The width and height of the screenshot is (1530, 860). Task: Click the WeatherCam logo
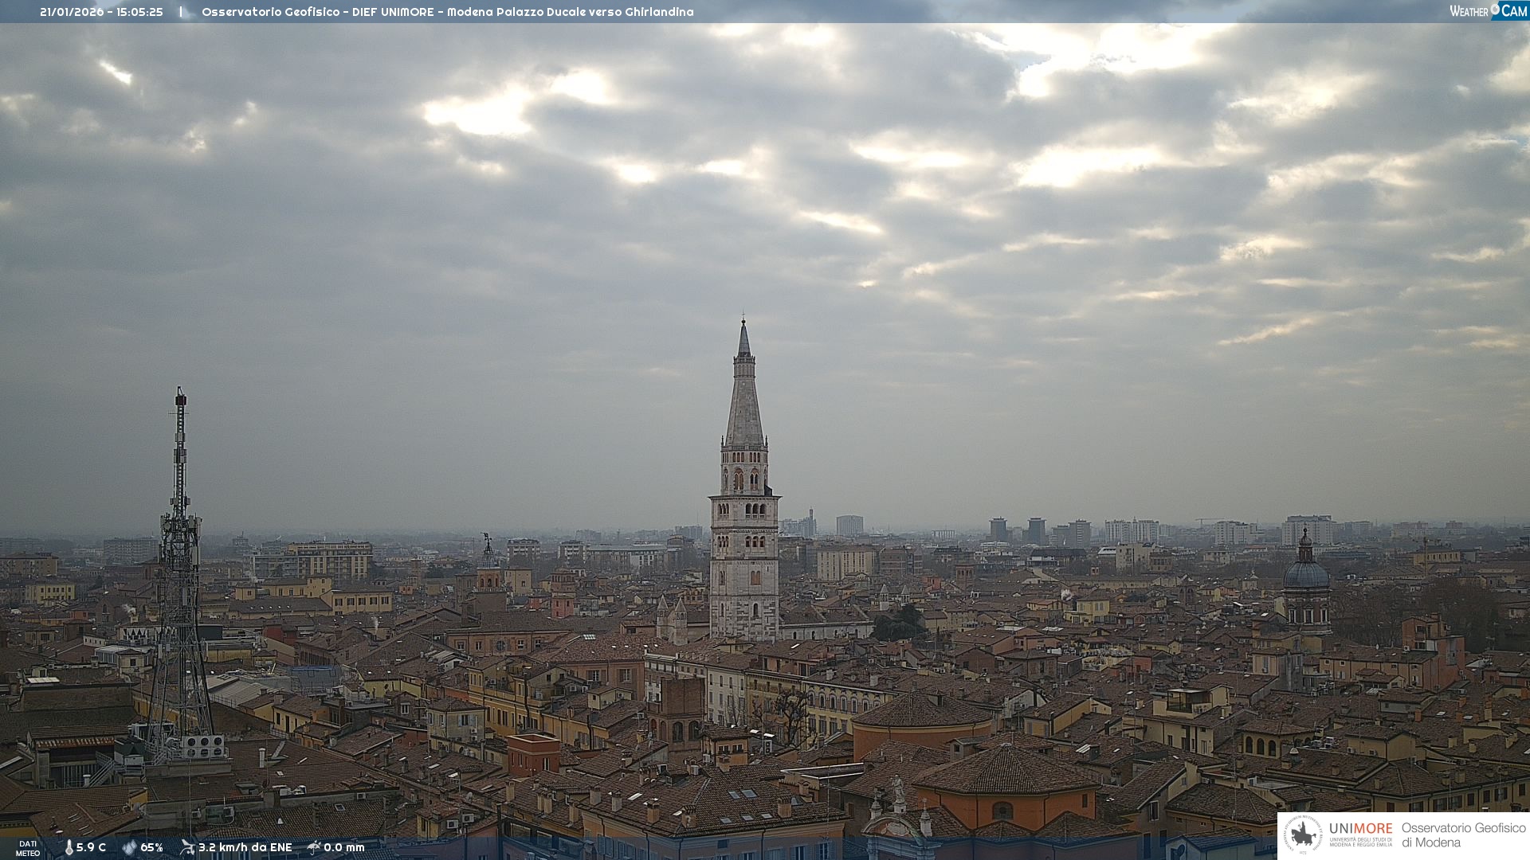click(1488, 11)
